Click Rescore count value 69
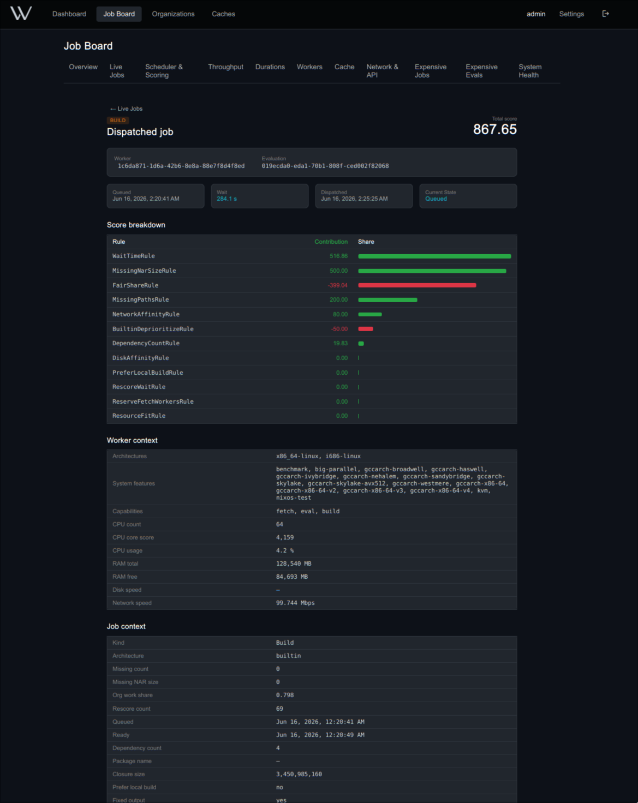638x803 pixels. [279, 709]
